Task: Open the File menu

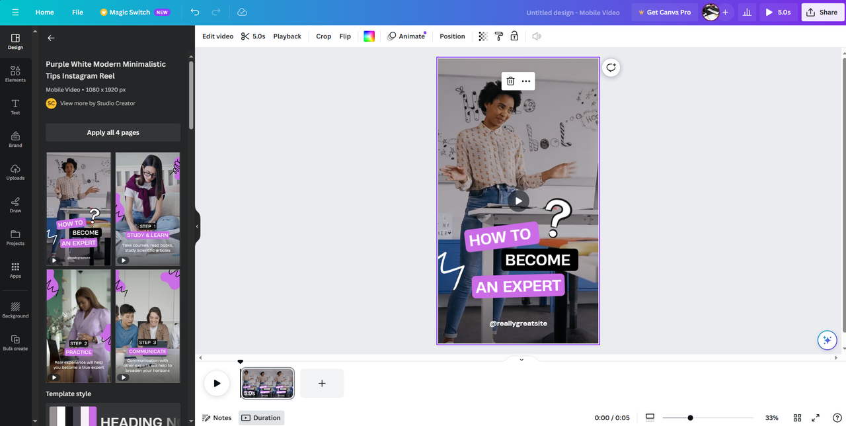Action: pyautogui.click(x=77, y=12)
